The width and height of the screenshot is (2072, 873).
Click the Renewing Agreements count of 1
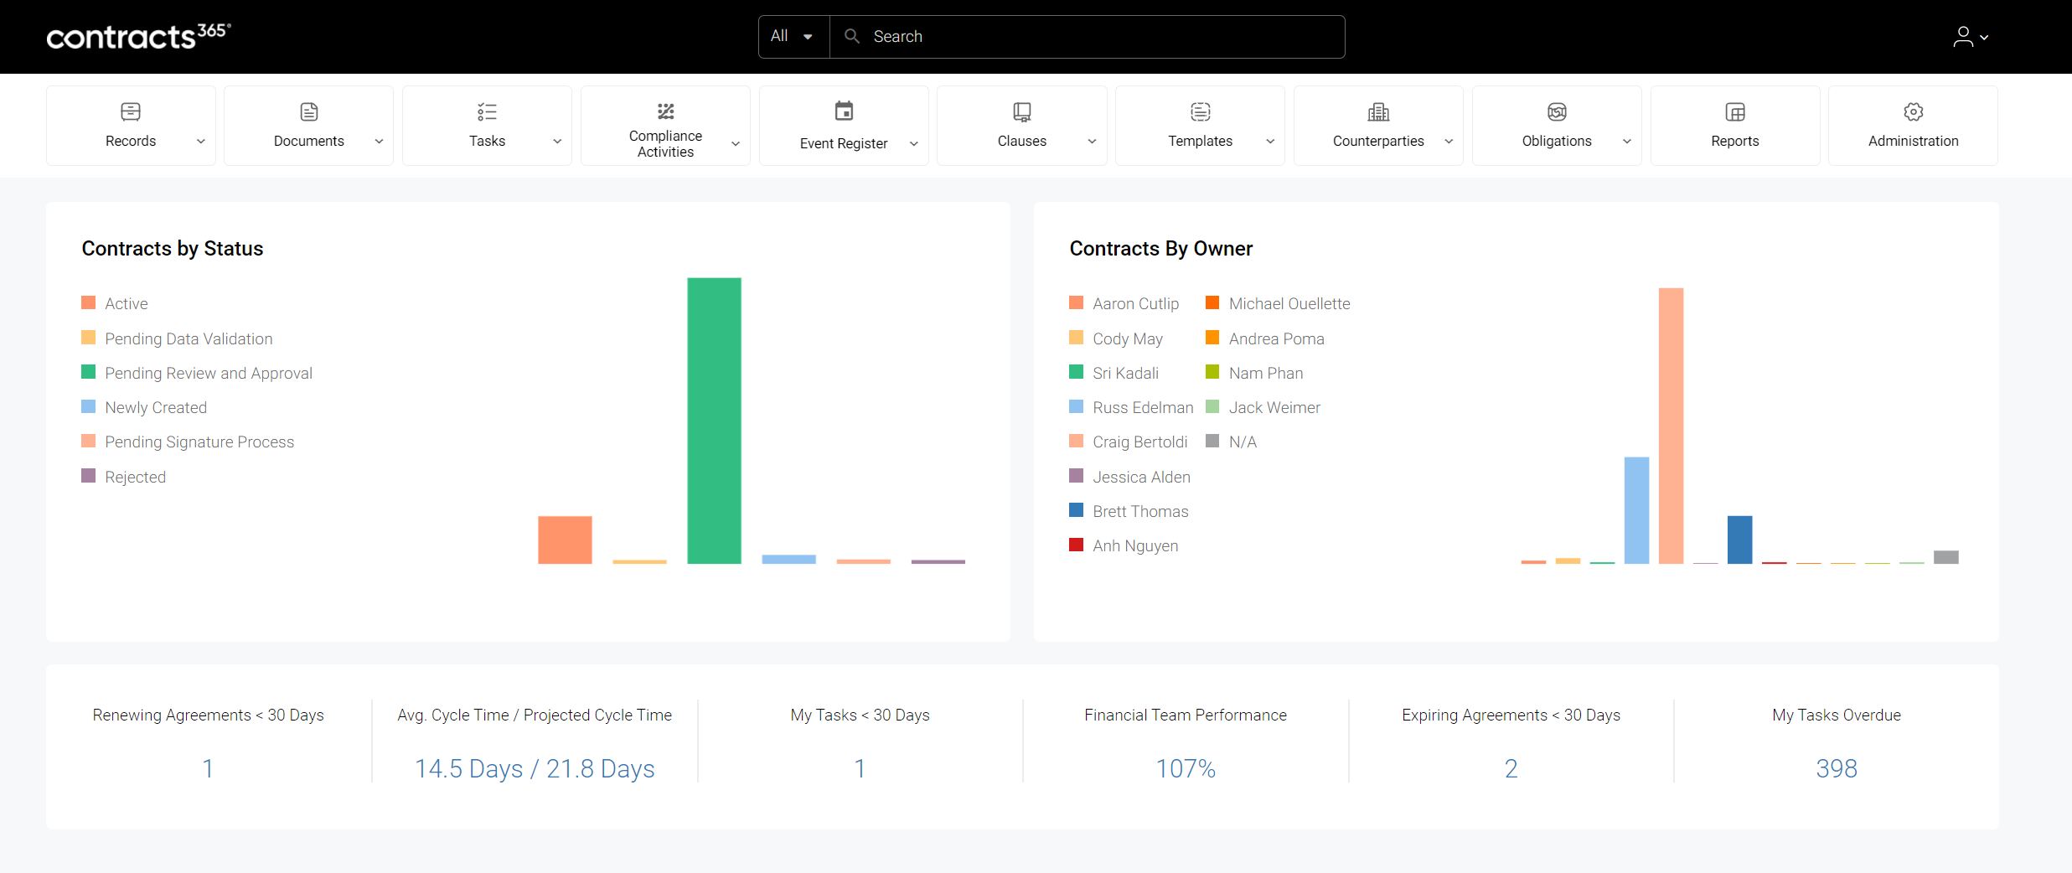pos(207,767)
